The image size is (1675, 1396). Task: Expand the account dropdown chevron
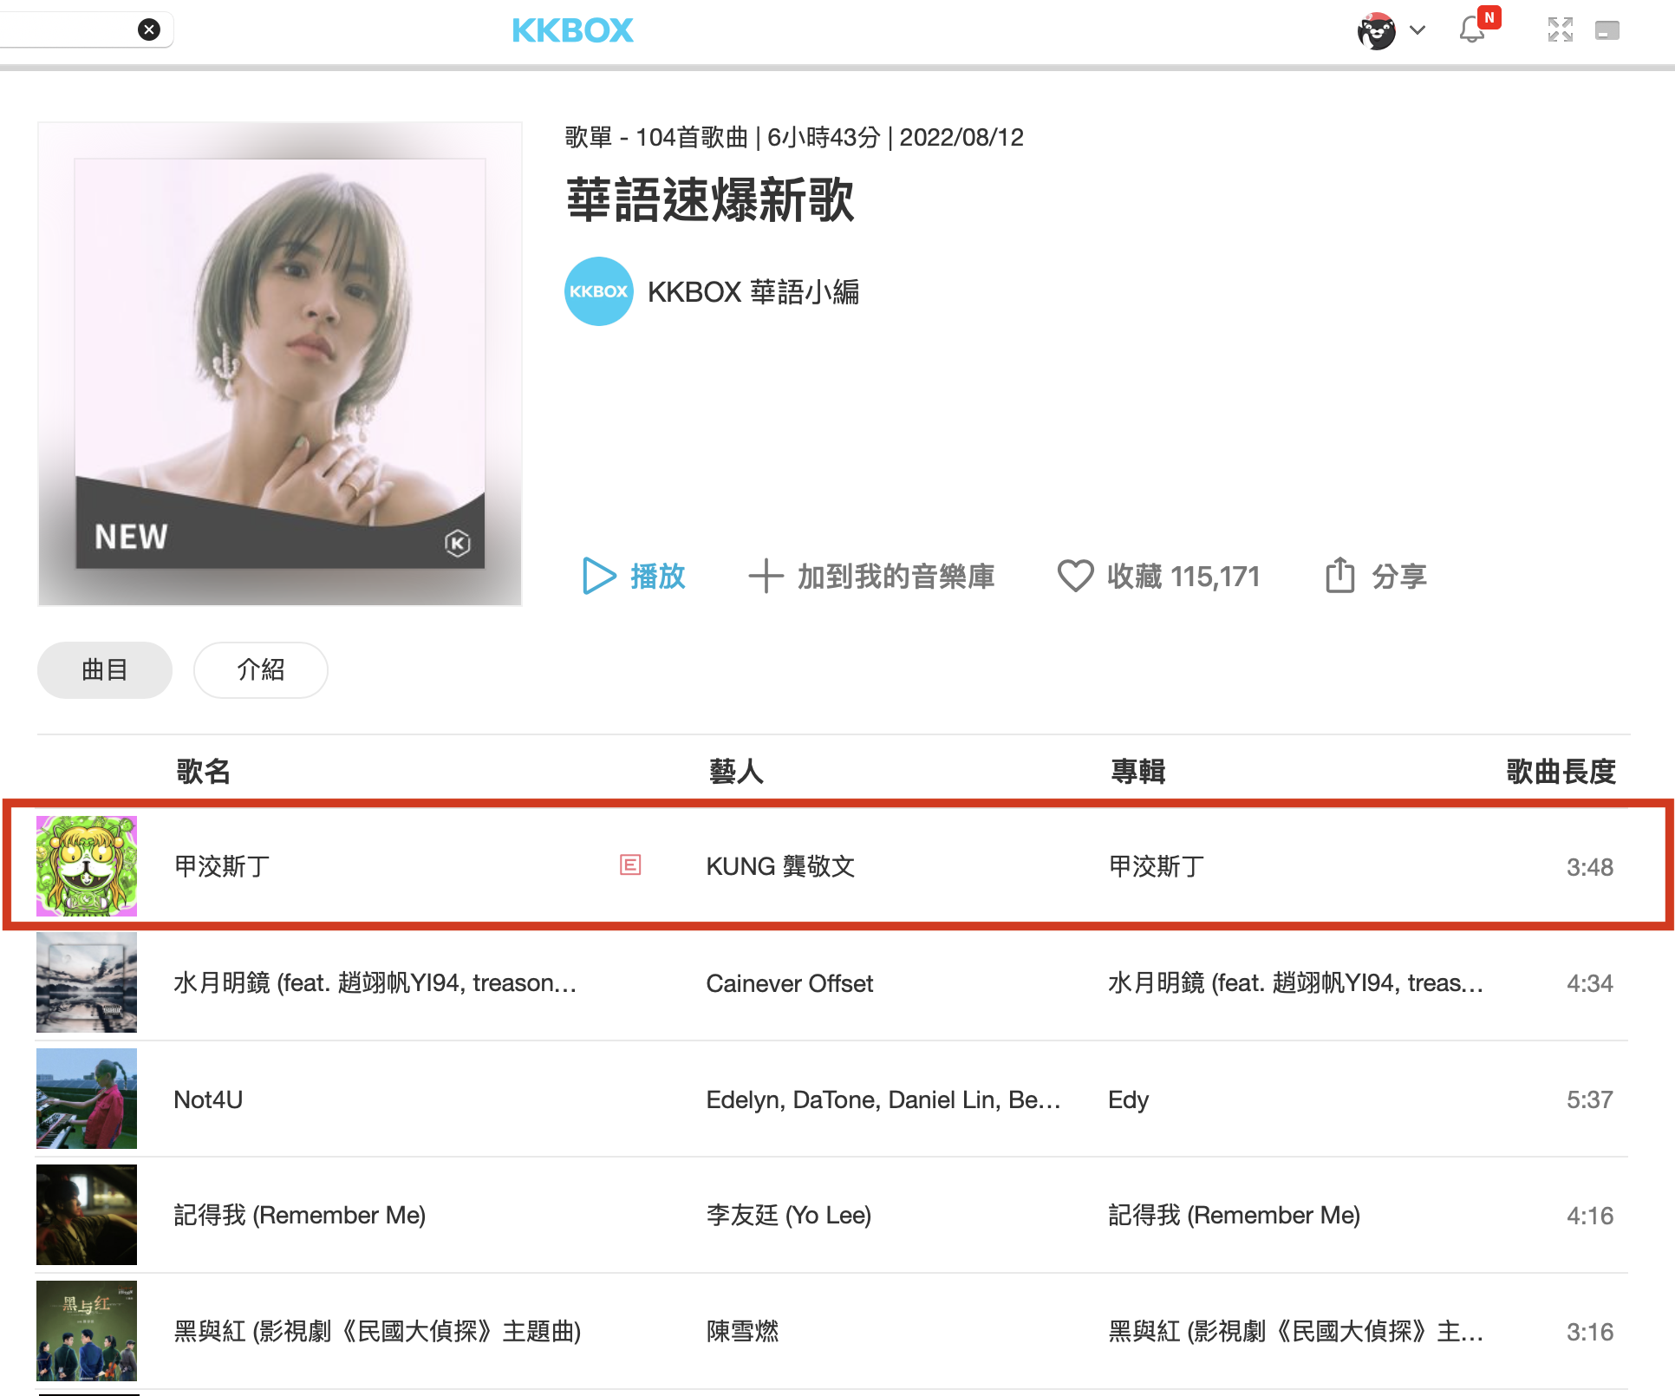point(1418,30)
